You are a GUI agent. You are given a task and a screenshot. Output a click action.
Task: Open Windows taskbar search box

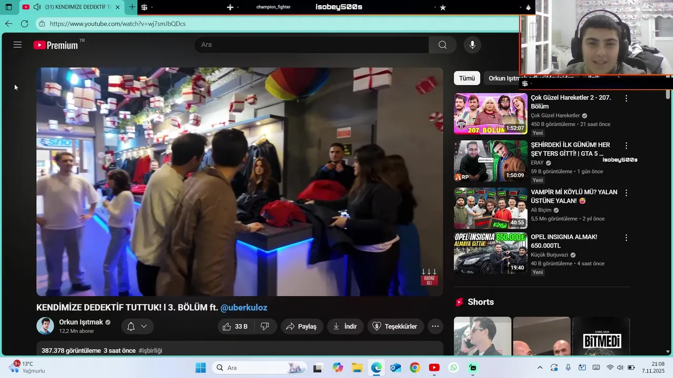(x=259, y=367)
